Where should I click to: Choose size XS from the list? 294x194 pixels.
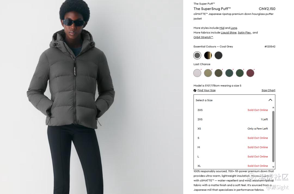point(233,129)
